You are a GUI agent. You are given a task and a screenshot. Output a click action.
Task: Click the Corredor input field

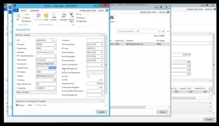click(95, 40)
